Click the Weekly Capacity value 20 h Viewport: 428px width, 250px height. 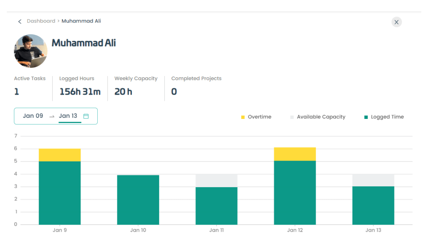(123, 91)
